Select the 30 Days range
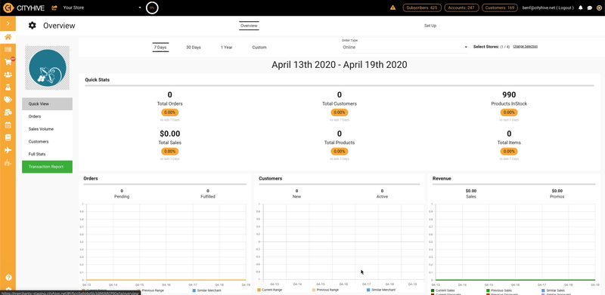The height and width of the screenshot is (295, 605). click(x=194, y=48)
